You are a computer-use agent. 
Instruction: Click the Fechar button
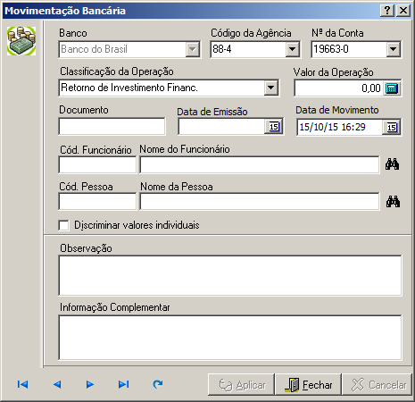tap(308, 385)
